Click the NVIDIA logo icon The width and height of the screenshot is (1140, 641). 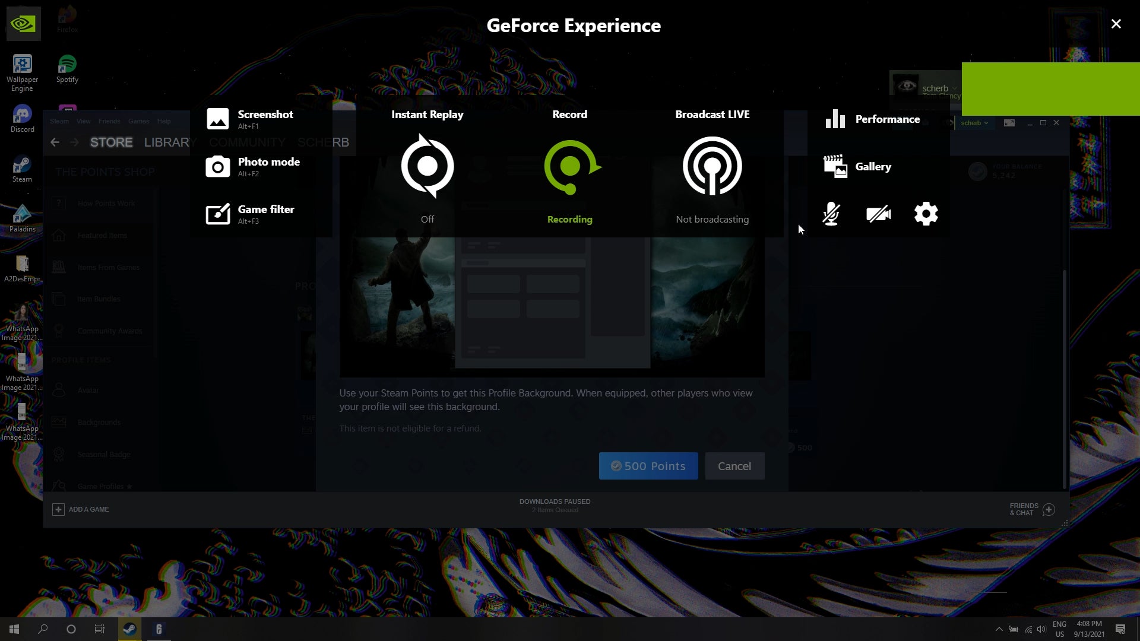(24, 24)
